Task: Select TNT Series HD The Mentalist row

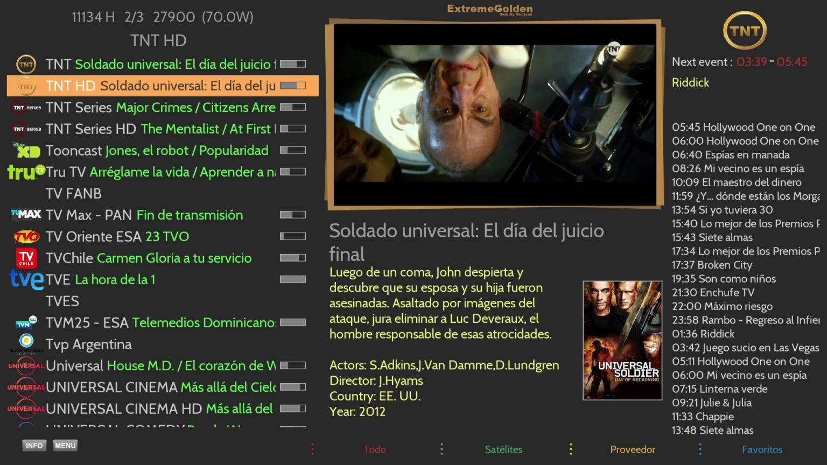Action: 162,129
